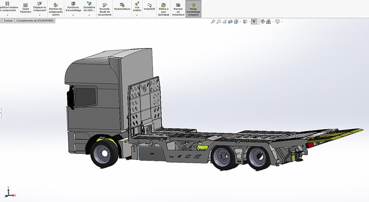Open the Smart Fasteners tool
The height and width of the screenshot is (202, 369).
click(x=25, y=8)
